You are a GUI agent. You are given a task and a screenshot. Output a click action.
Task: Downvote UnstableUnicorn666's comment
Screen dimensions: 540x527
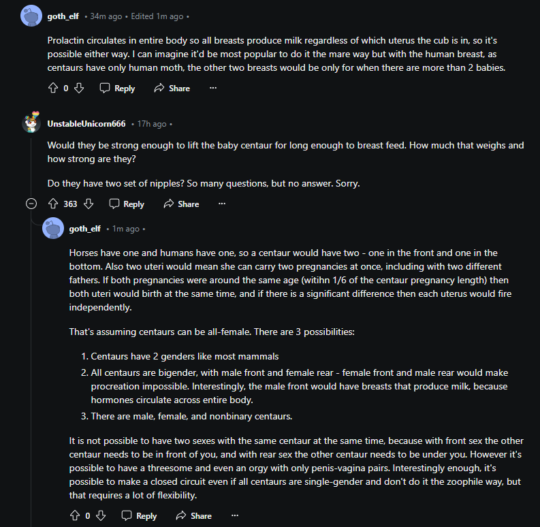88,204
